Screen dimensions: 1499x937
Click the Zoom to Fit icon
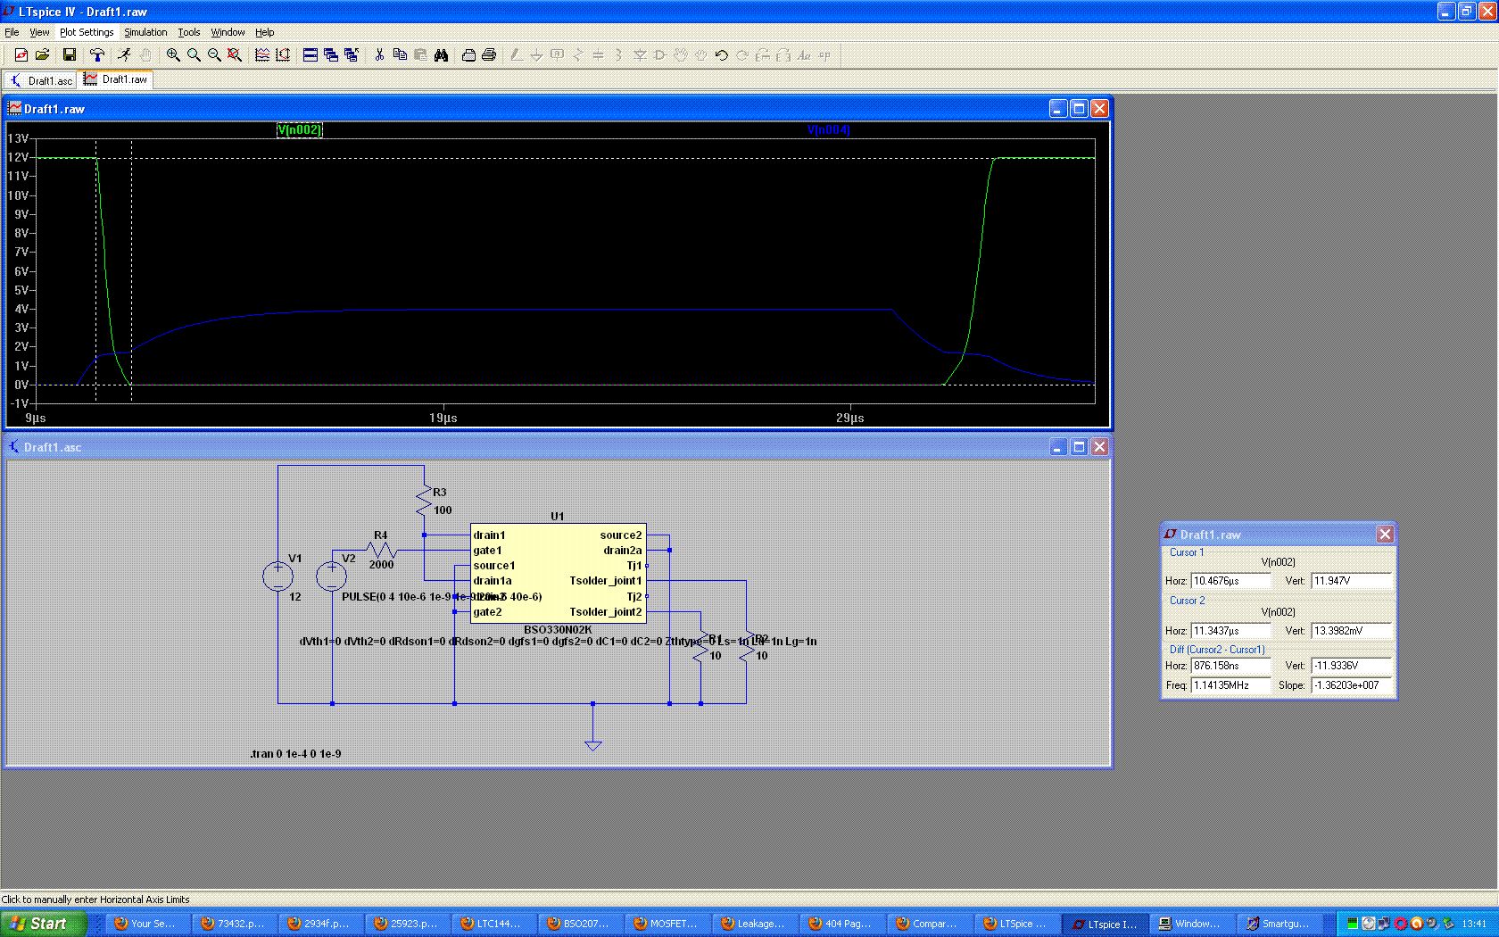point(235,55)
